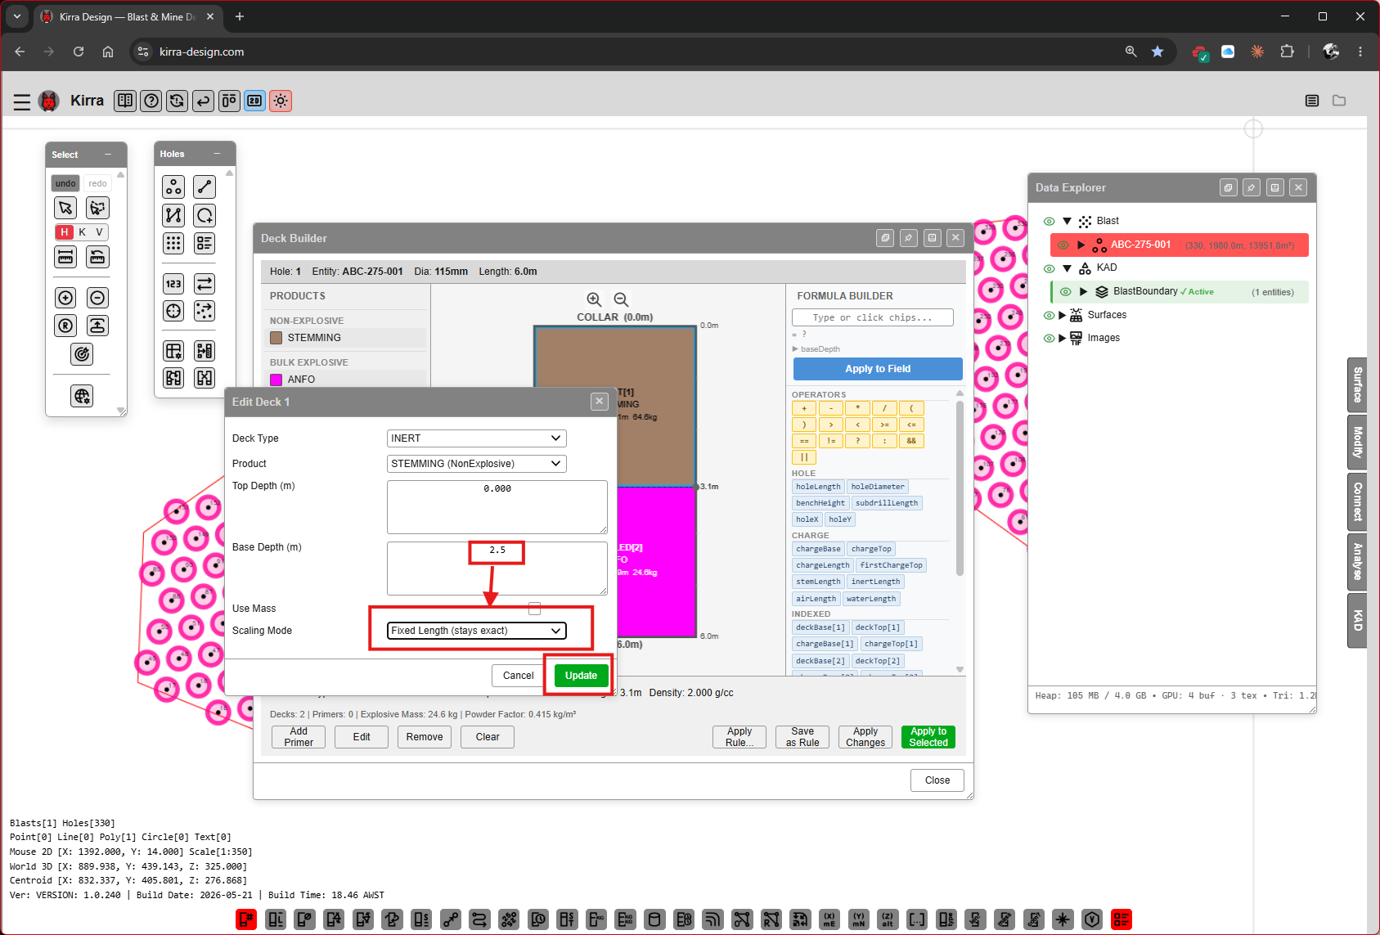Collapse the Select panel with its minus button
Viewport: 1380px width, 935px height.
click(108, 155)
